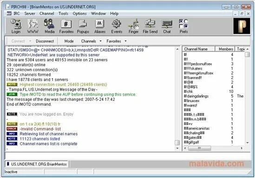
Task: Open the Media toolbar icon
Action: (49, 26)
